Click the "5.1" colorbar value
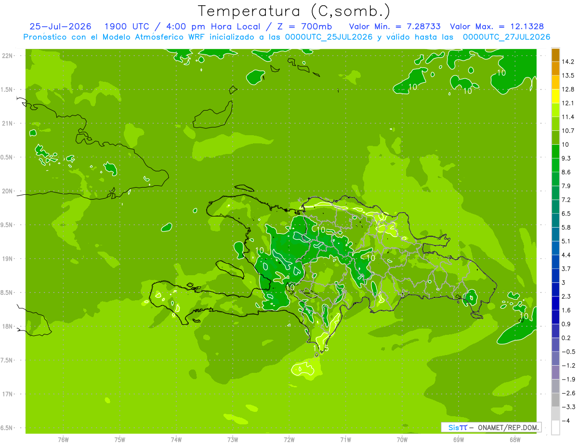Image resolution: width=578 pixels, height=446 pixels. coord(566,241)
